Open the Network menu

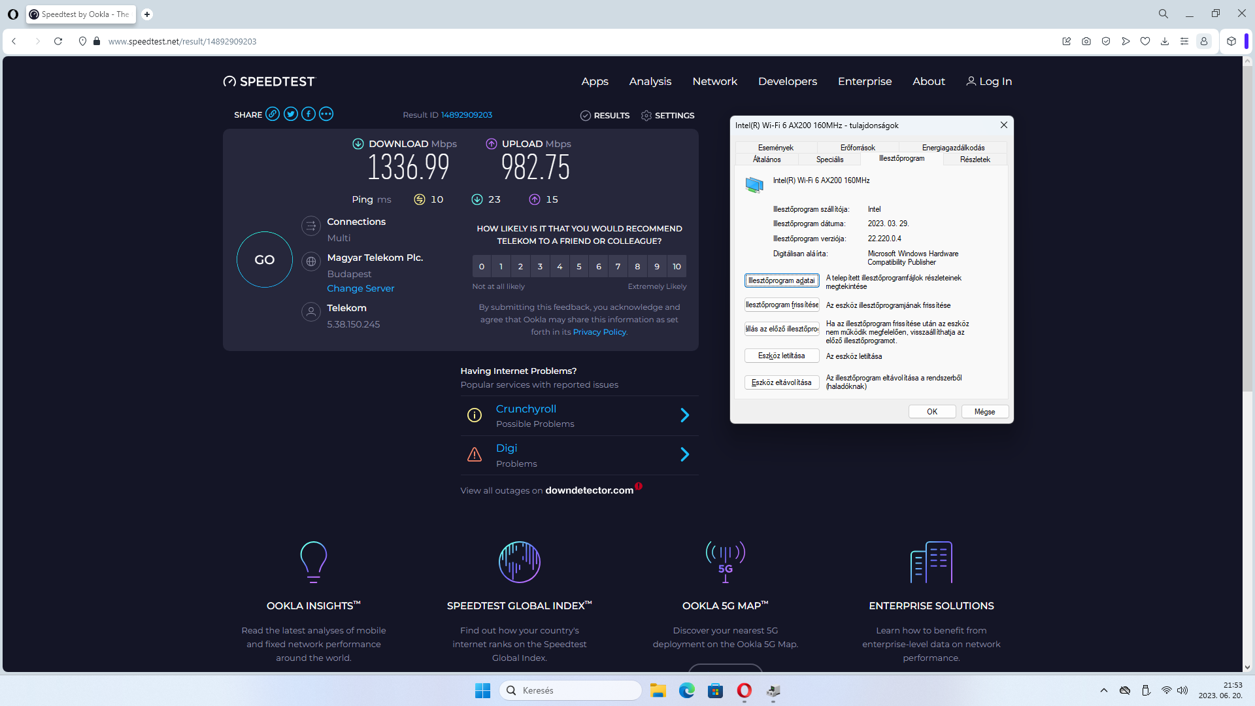(x=714, y=82)
